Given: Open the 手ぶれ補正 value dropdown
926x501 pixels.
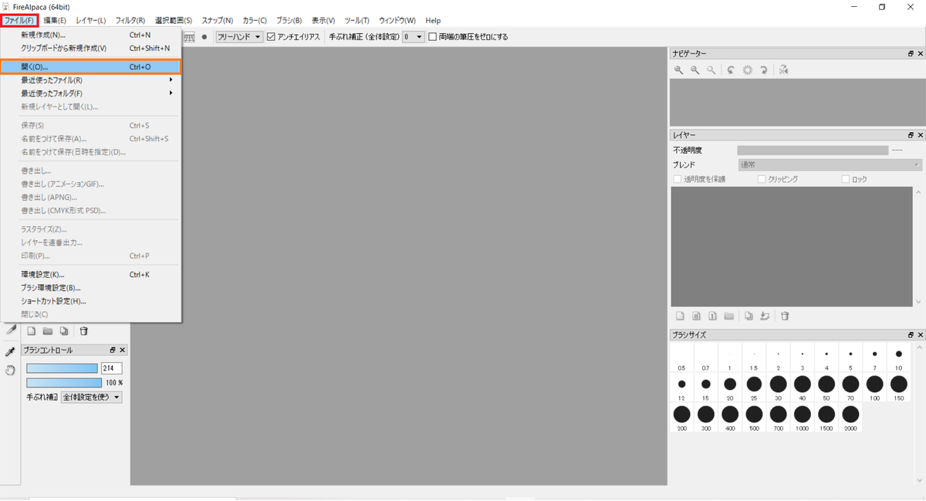Looking at the screenshot, I should (x=414, y=36).
